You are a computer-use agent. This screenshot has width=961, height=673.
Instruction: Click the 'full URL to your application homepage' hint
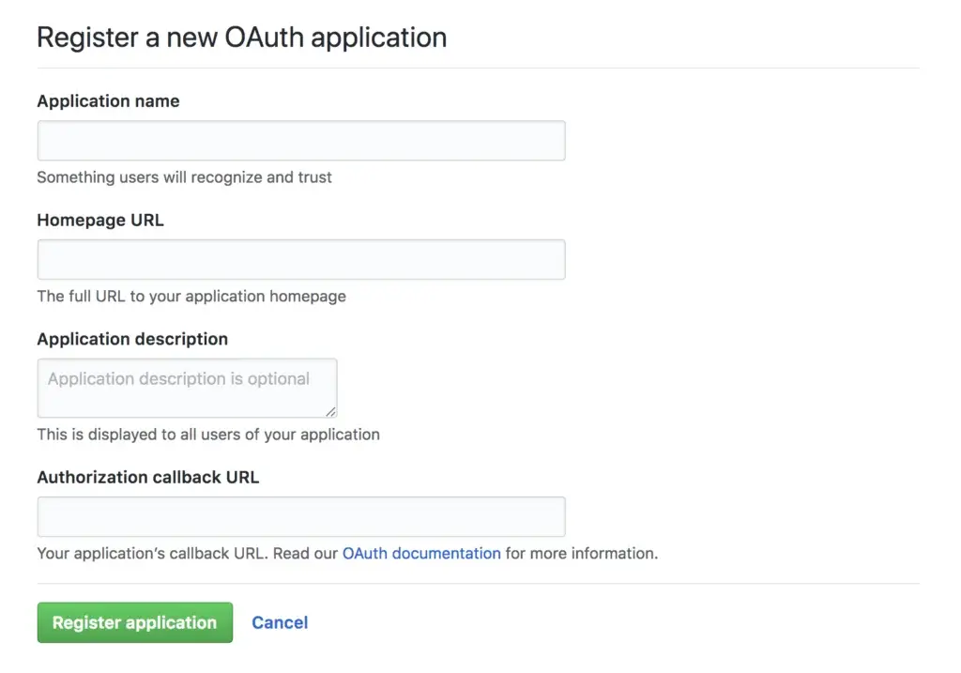pyautogui.click(x=191, y=297)
